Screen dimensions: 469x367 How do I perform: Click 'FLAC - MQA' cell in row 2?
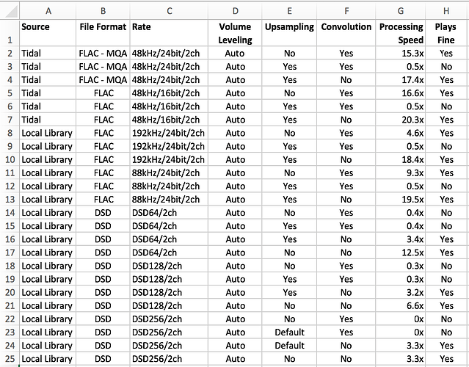(103, 54)
